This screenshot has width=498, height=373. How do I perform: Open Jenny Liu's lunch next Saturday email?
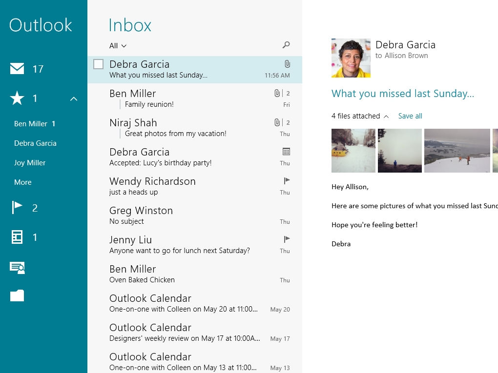[195, 245]
